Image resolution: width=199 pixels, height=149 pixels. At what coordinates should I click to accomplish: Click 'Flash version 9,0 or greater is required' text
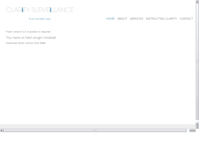click(x=28, y=32)
